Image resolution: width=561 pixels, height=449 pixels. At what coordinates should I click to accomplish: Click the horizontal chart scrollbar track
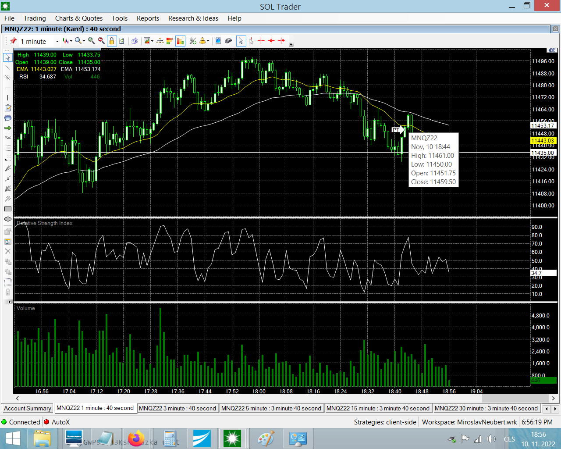click(x=263, y=398)
